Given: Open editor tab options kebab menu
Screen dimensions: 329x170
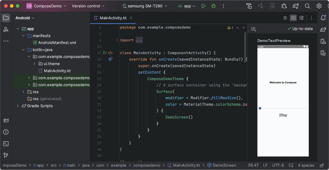Looking at the screenshot, I should click(311, 18).
